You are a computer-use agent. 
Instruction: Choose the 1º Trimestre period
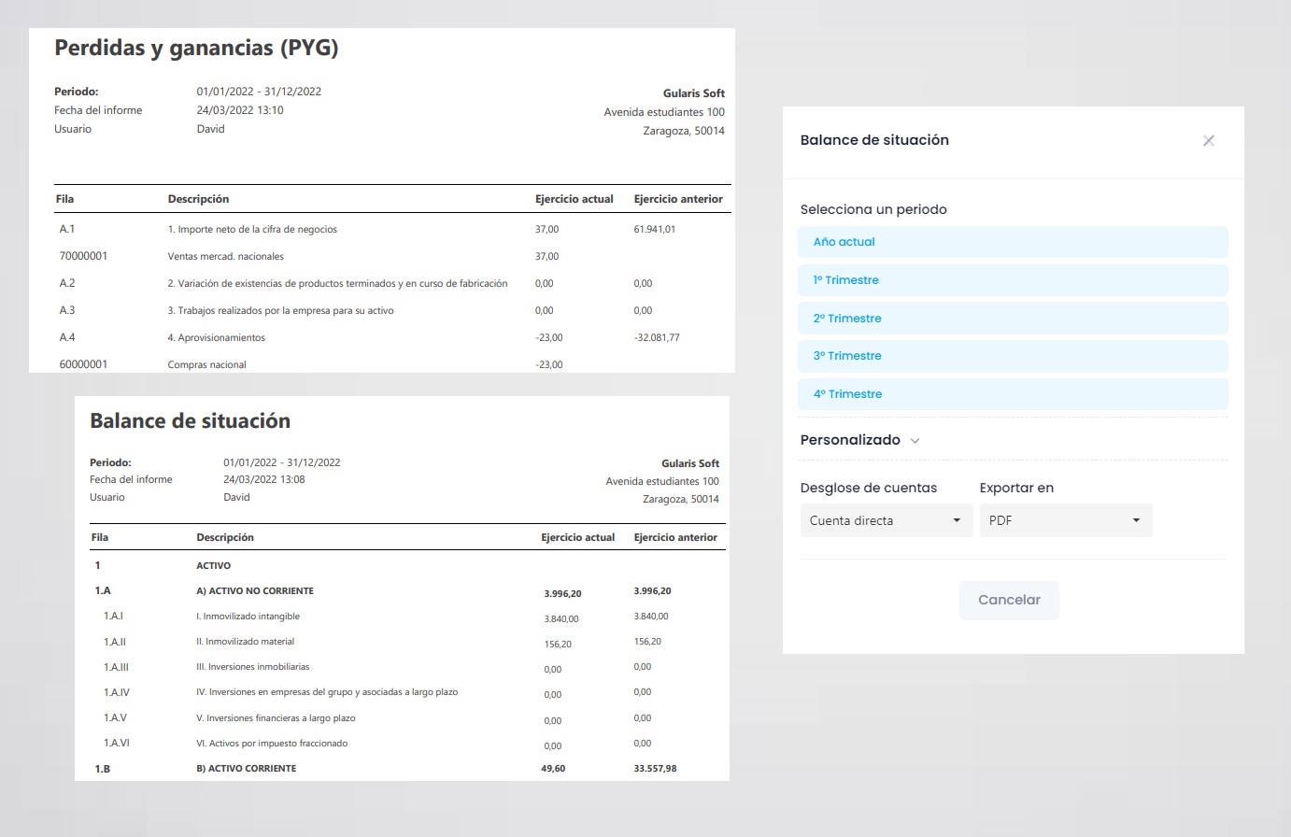pyautogui.click(x=1013, y=280)
